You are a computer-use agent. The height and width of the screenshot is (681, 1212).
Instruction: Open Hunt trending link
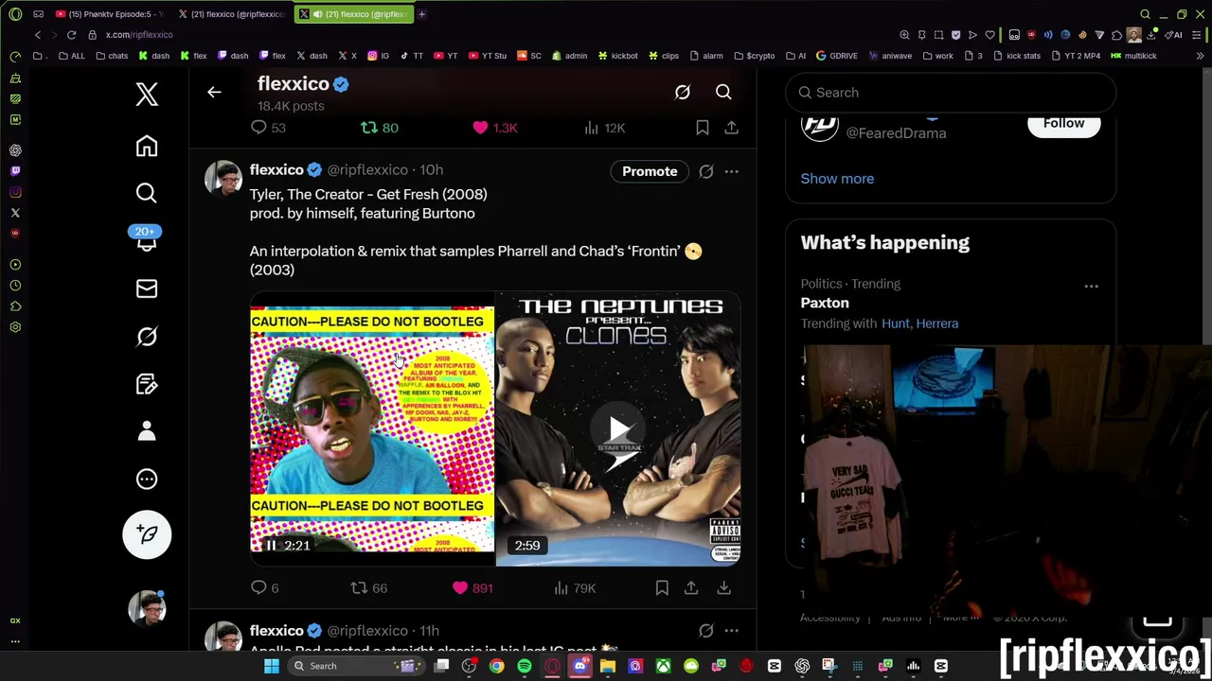coord(895,323)
